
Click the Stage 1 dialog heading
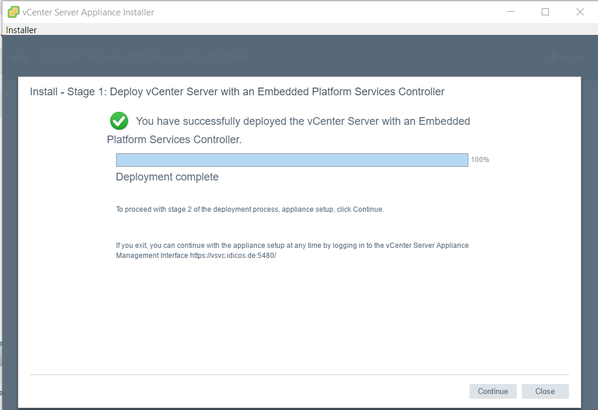(x=237, y=92)
